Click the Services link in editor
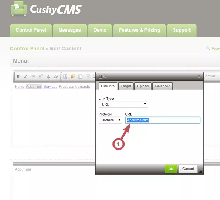 (x=50, y=87)
